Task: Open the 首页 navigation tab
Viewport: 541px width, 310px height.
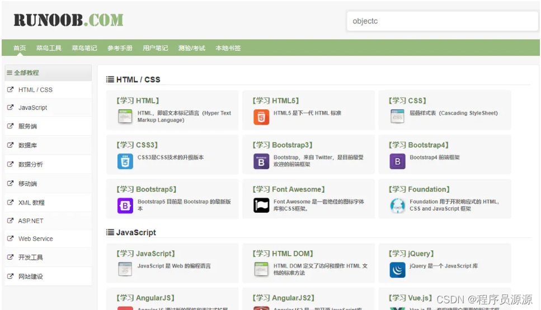Action: (x=20, y=48)
